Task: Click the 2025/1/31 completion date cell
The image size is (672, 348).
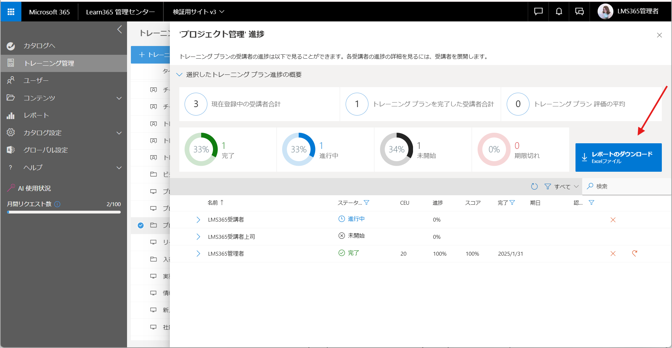Action: click(511, 254)
